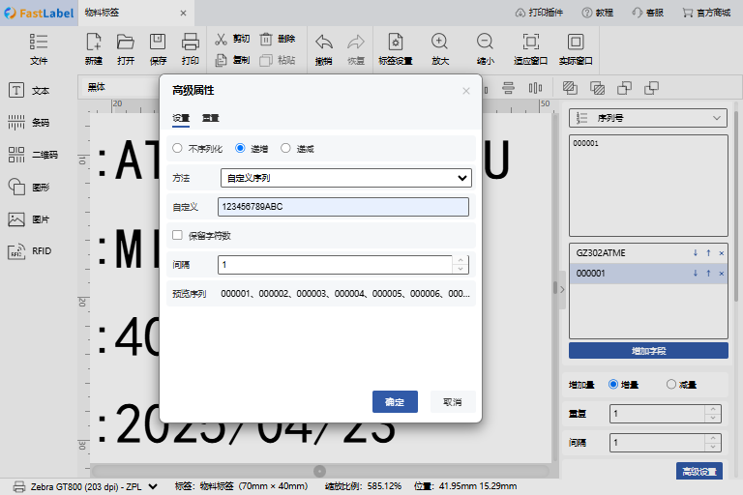
Task: Move 000001 field up
Action: click(708, 274)
